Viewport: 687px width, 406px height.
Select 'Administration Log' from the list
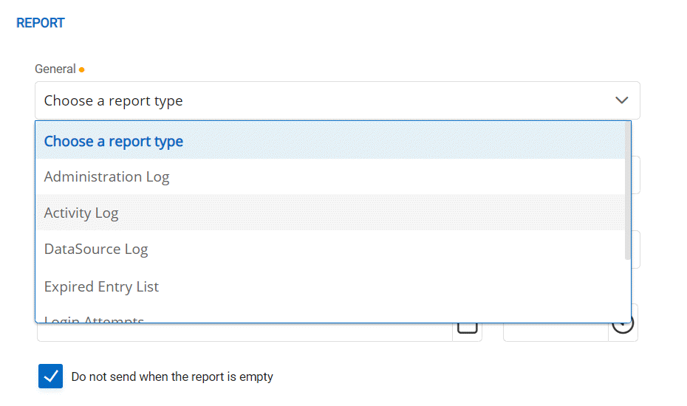click(106, 177)
